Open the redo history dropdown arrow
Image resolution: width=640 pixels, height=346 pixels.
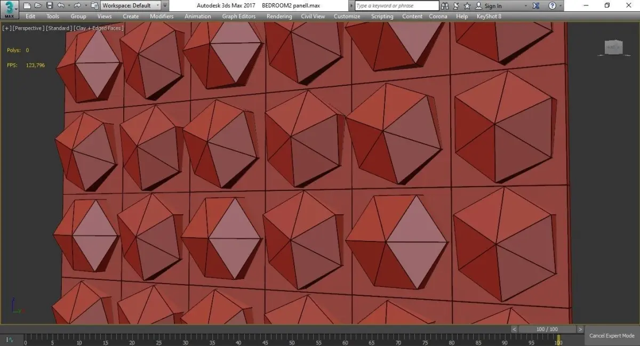[x=85, y=6]
